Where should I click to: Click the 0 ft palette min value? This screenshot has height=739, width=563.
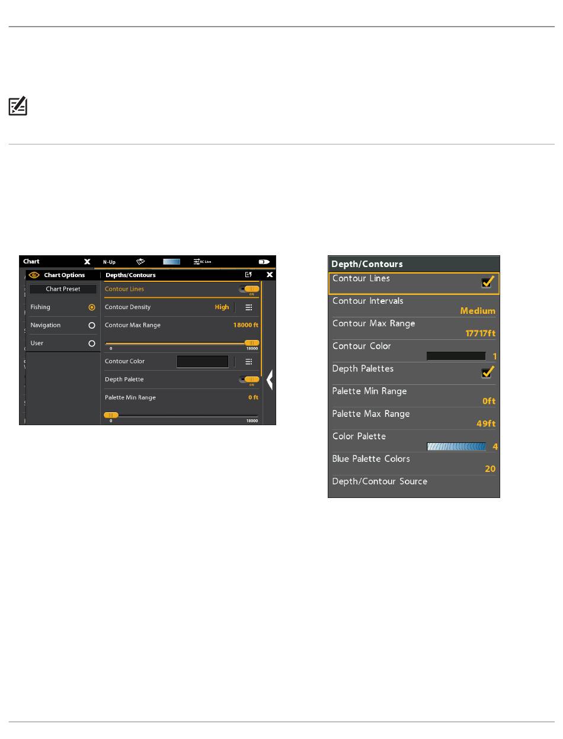click(253, 397)
